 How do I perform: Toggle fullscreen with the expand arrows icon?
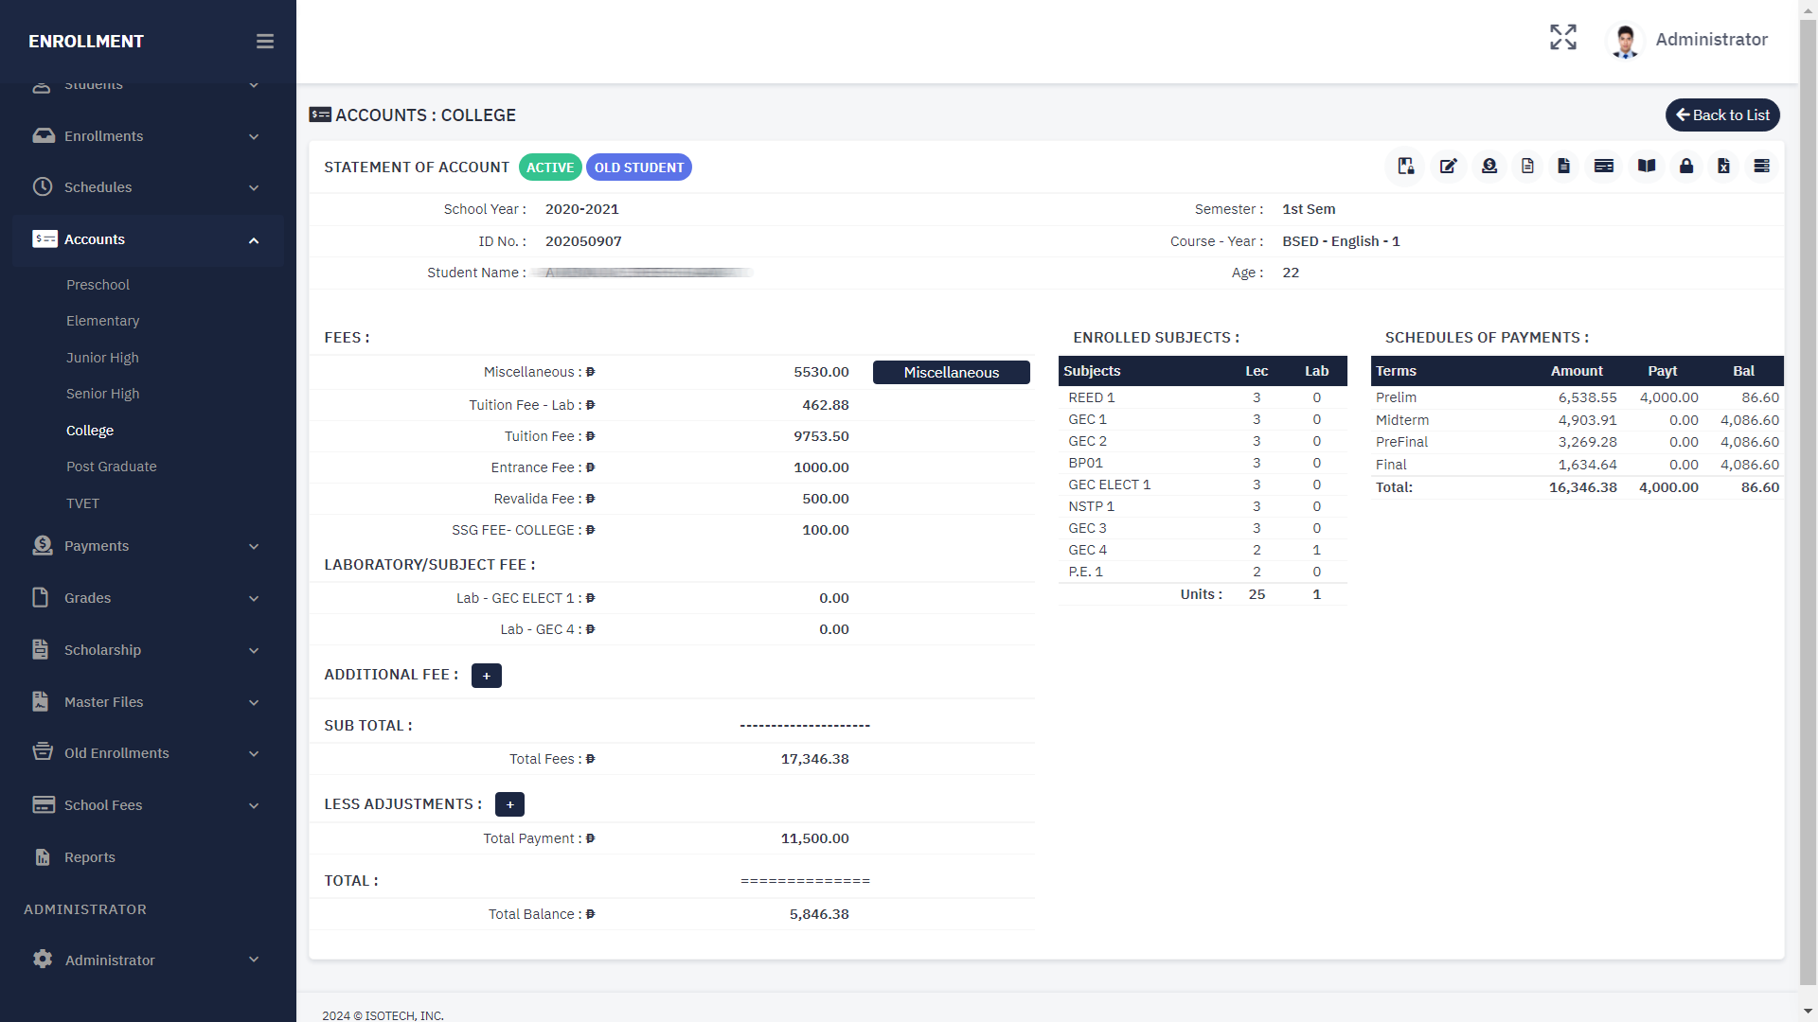tap(1563, 38)
